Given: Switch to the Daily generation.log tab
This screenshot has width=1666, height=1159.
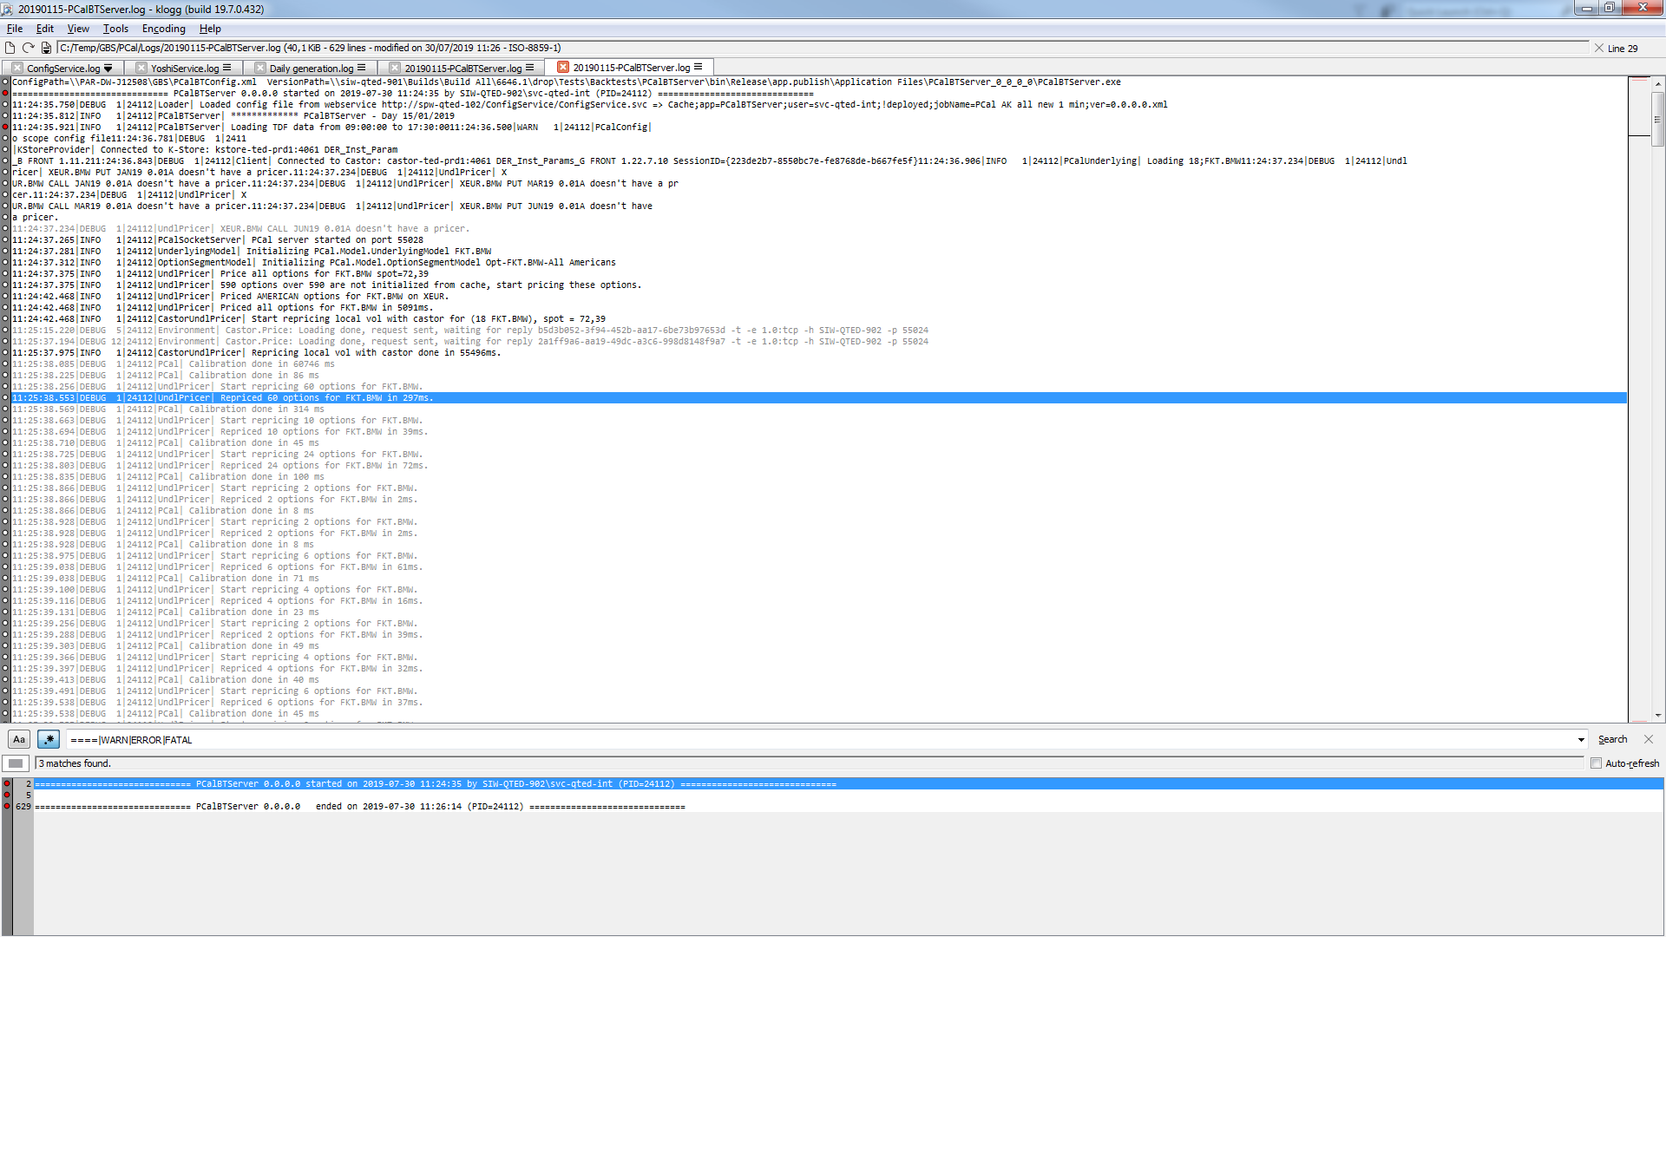Looking at the screenshot, I should [x=311, y=68].
